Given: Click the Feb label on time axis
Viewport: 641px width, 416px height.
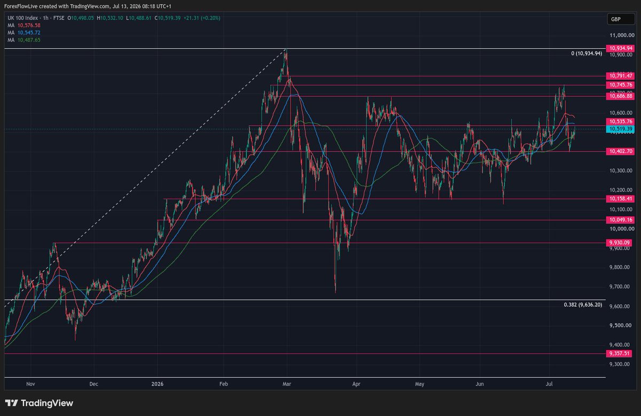Looking at the screenshot, I should (223, 384).
